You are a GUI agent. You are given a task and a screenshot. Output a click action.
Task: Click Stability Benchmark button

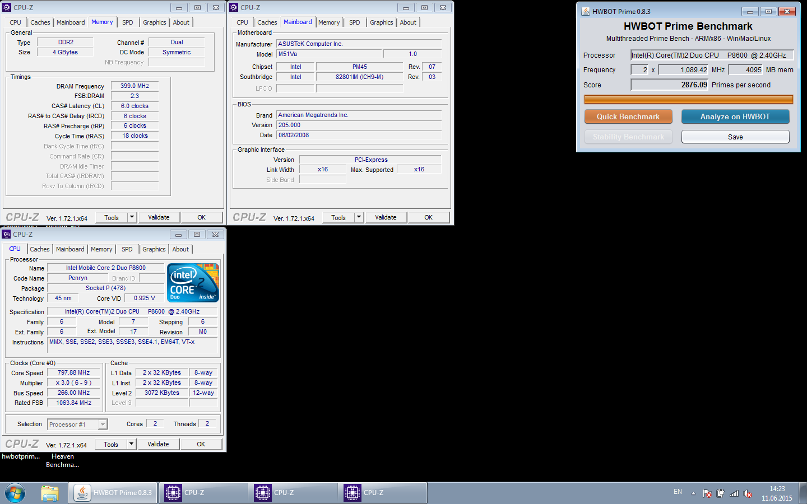[x=628, y=137]
